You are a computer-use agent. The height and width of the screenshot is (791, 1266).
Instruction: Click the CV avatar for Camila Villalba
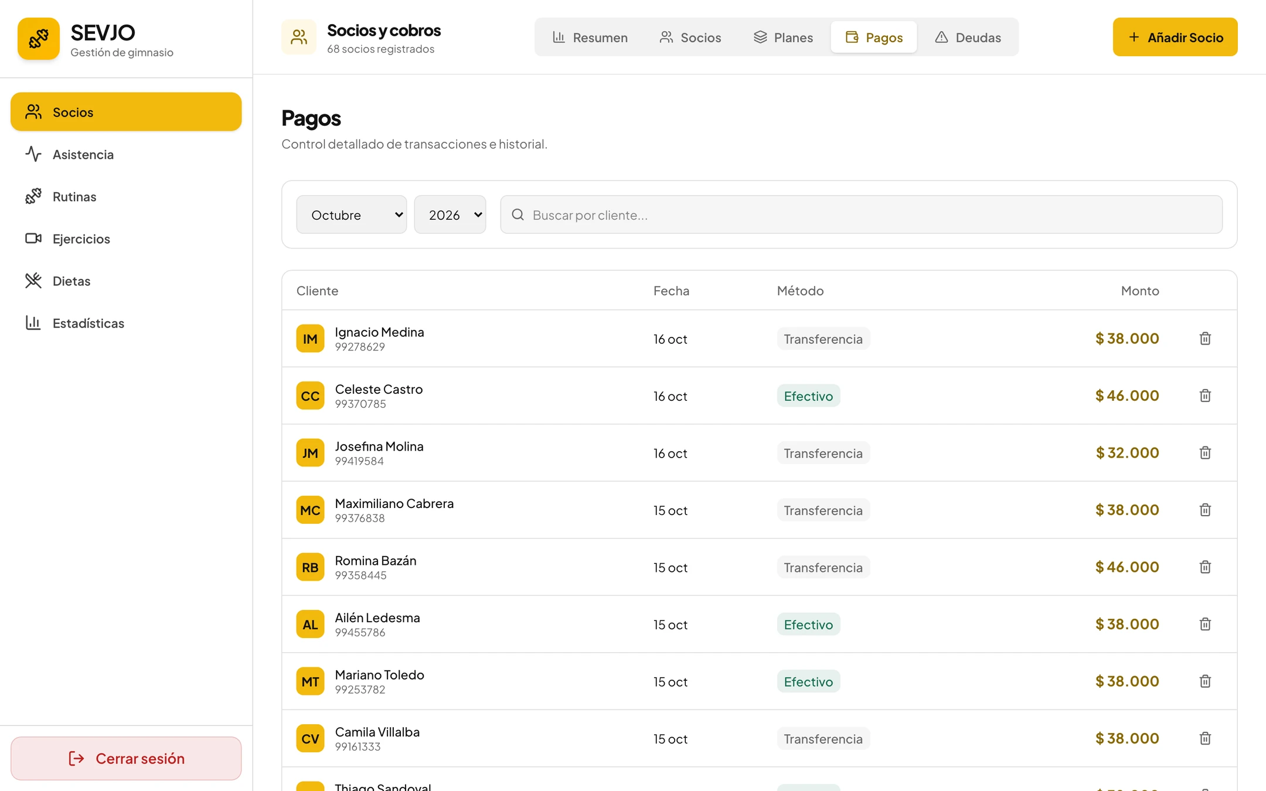click(310, 738)
